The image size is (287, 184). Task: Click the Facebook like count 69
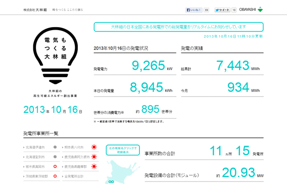tap(207, 10)
